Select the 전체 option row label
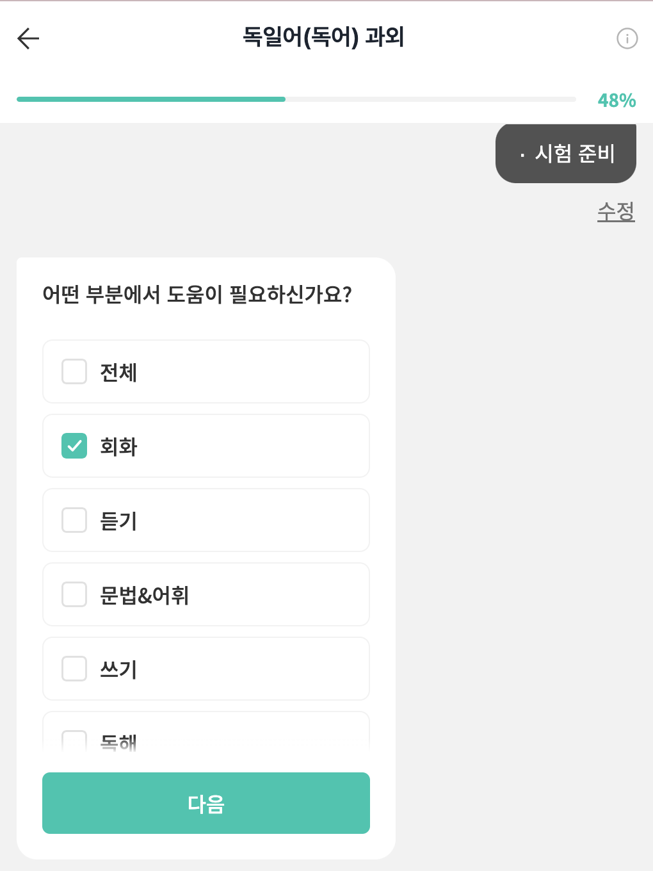 [118, 372]
